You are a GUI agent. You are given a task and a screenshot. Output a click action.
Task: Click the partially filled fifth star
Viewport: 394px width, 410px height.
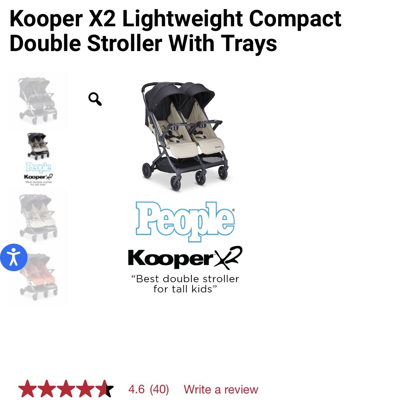tap(104, 389)
